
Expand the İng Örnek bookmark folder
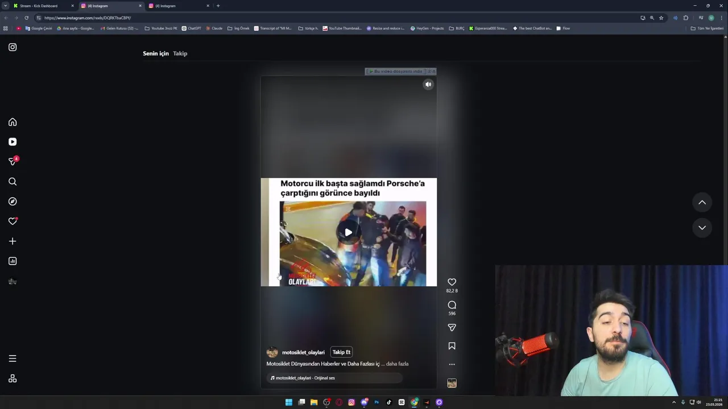click(238, 28)
